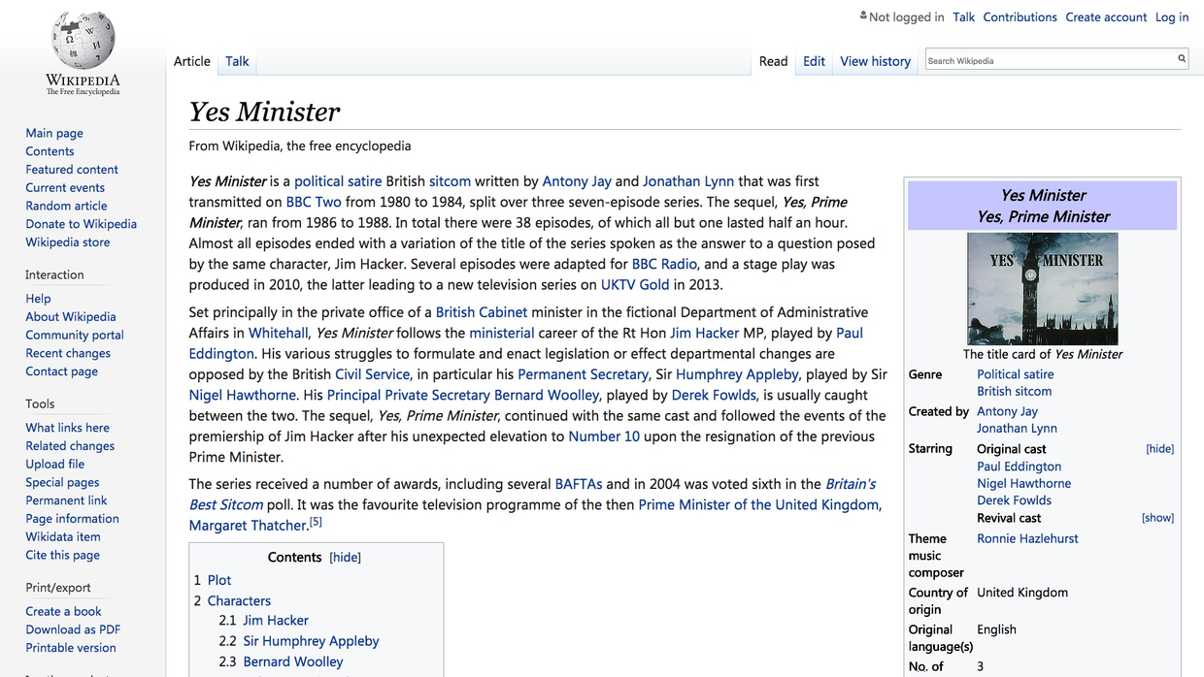Open citation footnote 5
This screenshot has width=1204, height=677.
(316, 523)
